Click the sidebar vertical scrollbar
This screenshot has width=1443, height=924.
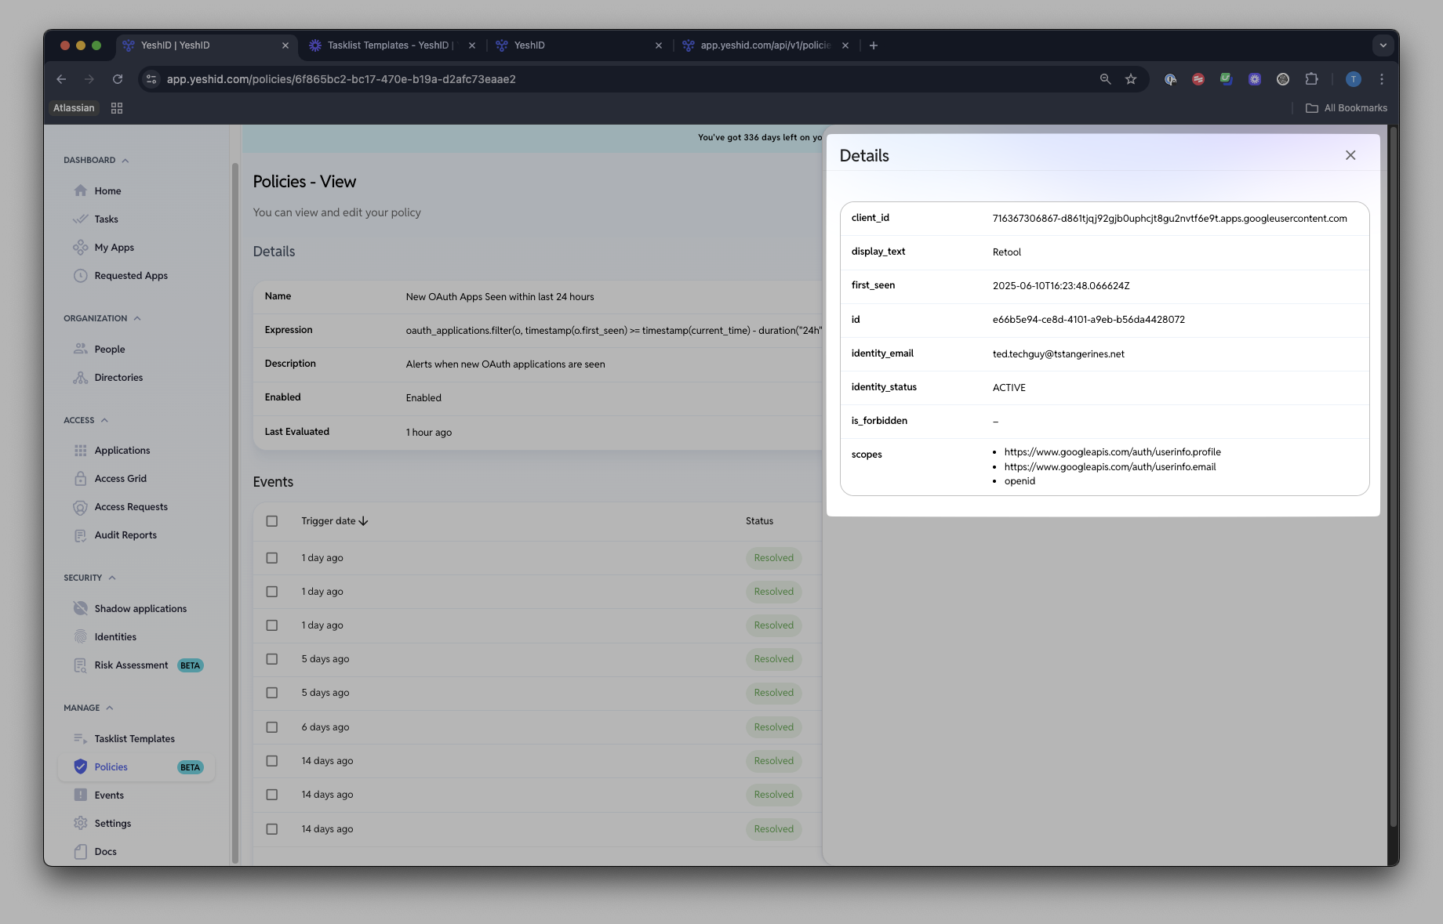234,509
